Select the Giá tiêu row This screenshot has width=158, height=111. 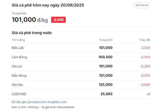pyautogui.click(x=81, y=85)
